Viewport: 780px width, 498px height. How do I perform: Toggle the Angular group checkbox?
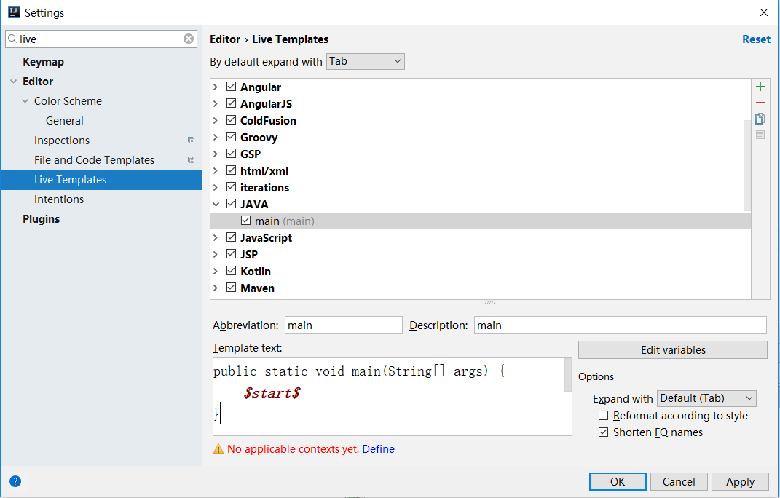point(231,87)
